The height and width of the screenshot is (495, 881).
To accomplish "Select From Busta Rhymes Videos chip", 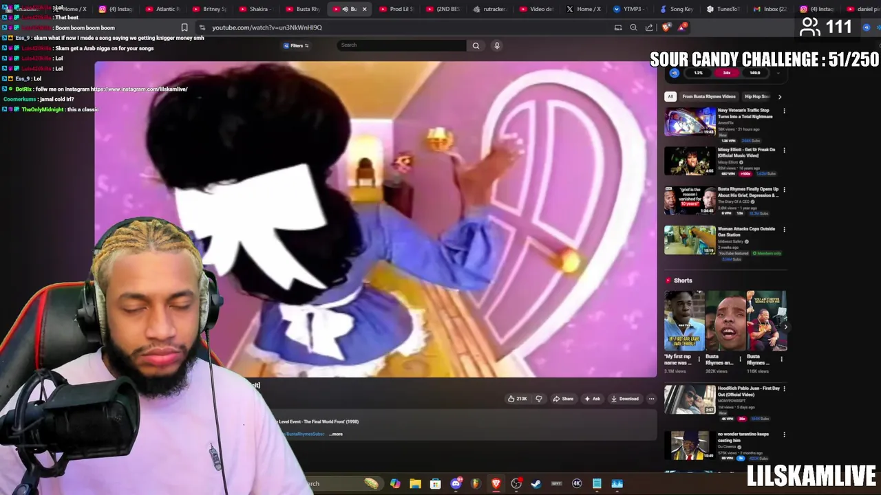I will (709, 96).
